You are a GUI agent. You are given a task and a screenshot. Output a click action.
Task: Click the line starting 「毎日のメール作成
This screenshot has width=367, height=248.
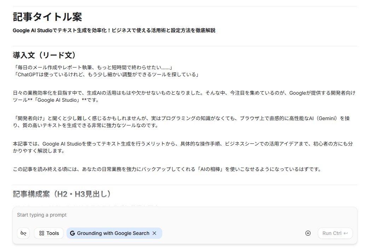93,67
